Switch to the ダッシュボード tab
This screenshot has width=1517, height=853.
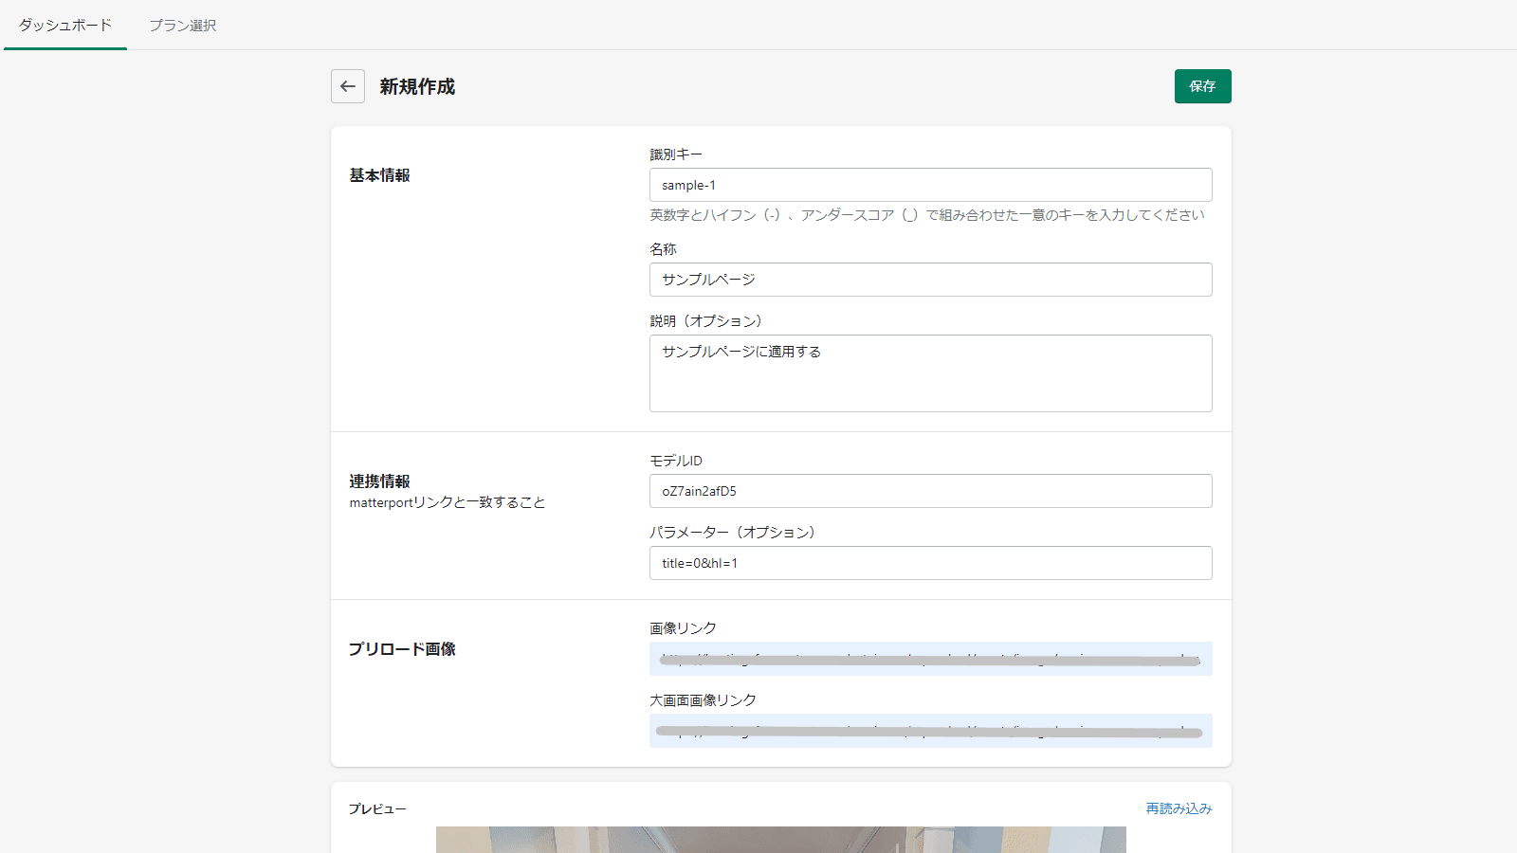point(63,26)
